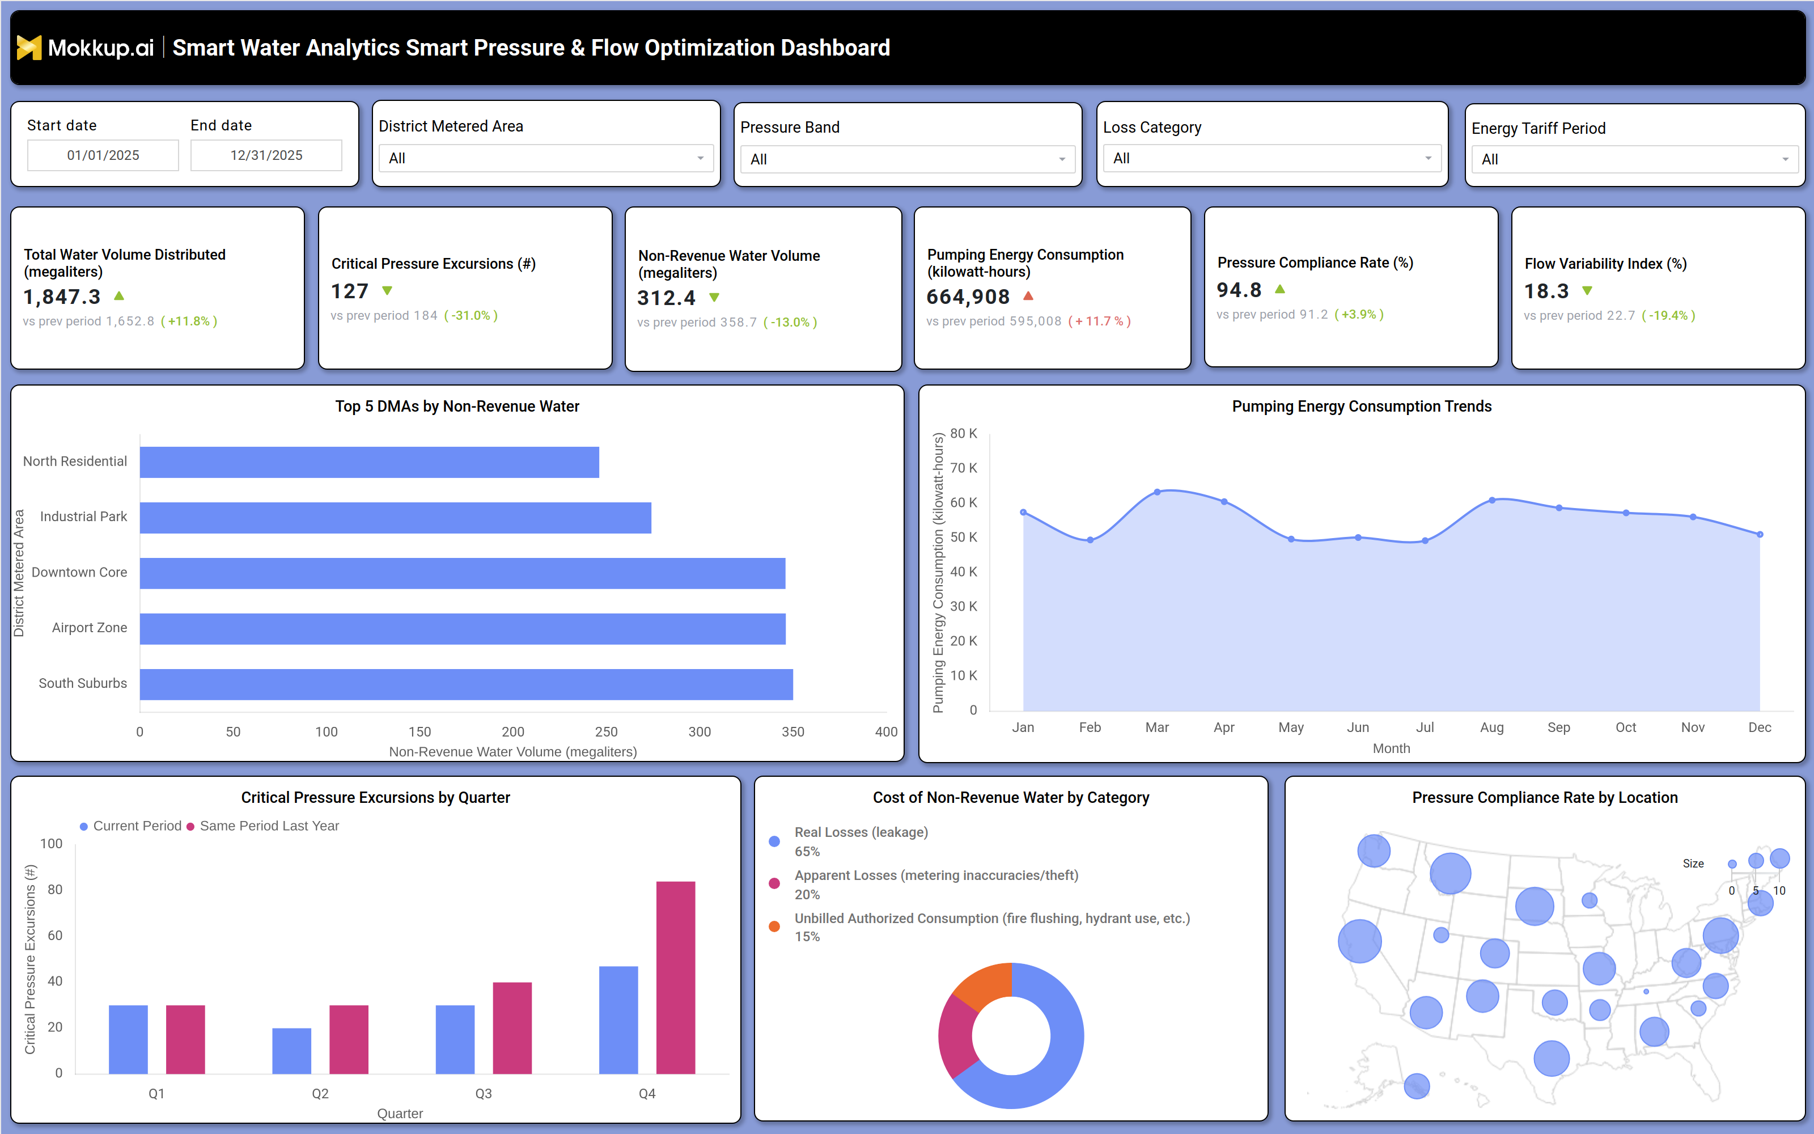Click 'Pressure Compliance Rate by Location' title
This screenshot has width=1814, height=1134.
click(1544, 798)
